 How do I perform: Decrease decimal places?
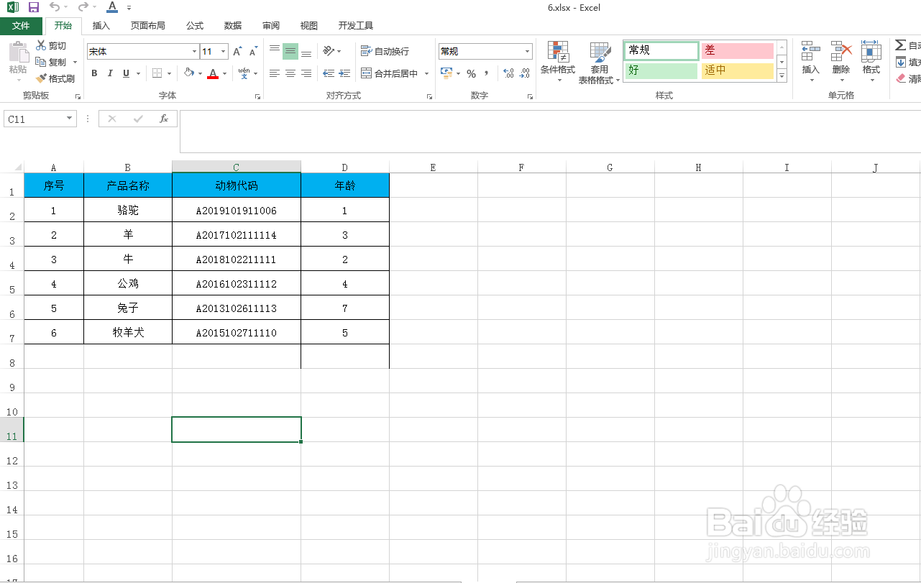[x=526, y=73]
